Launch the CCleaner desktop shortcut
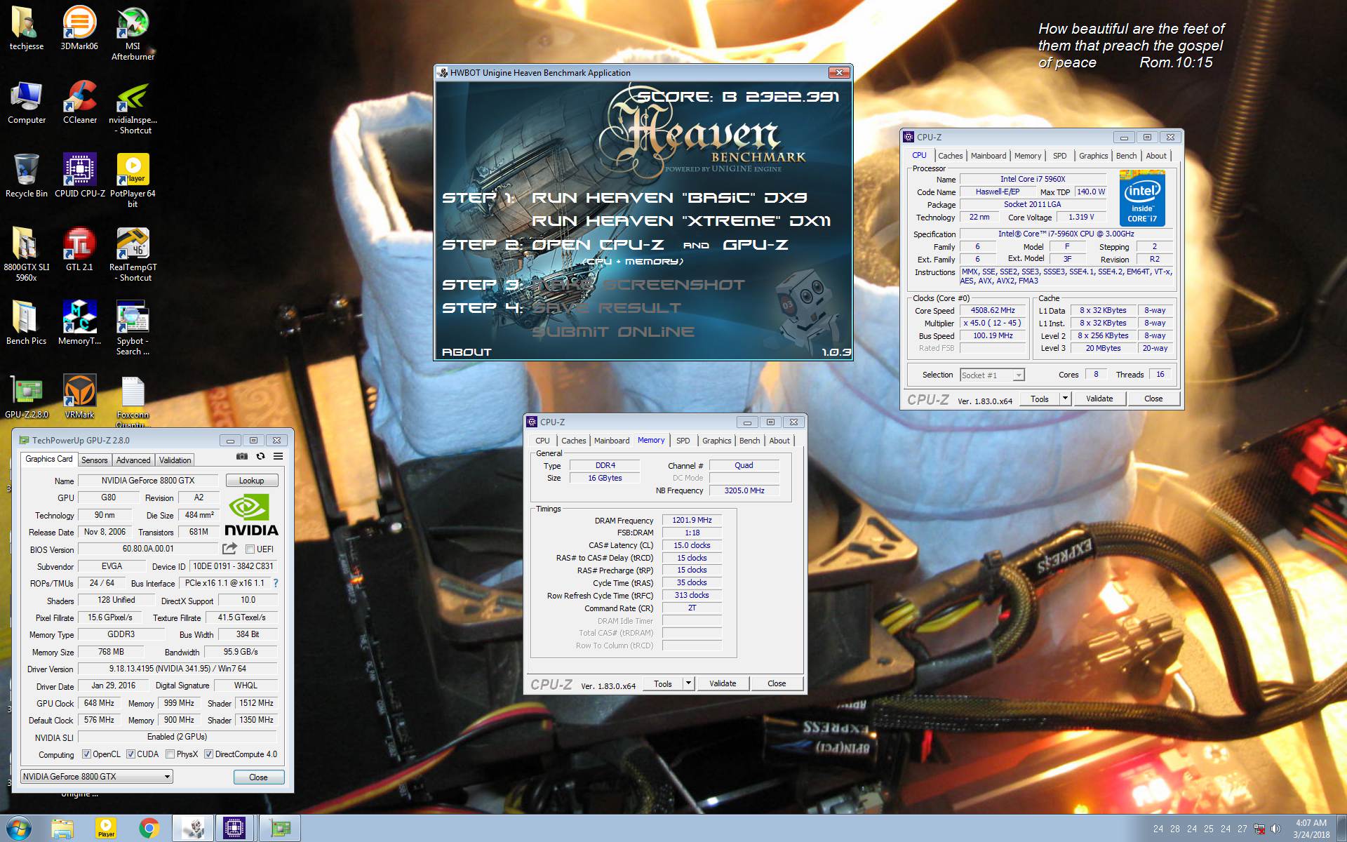1347x842 pixels. (x=79, y=102)
